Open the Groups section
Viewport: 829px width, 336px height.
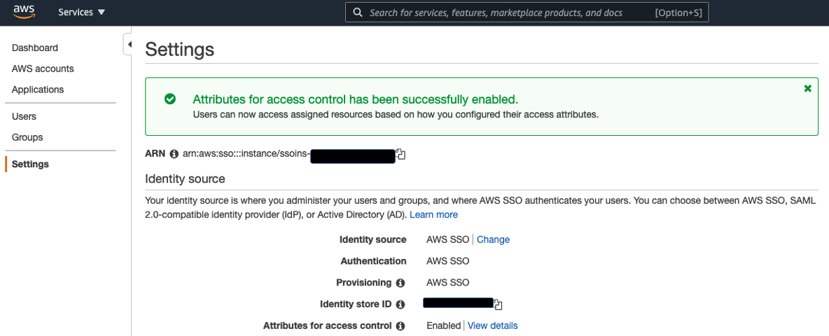point(27,137)
